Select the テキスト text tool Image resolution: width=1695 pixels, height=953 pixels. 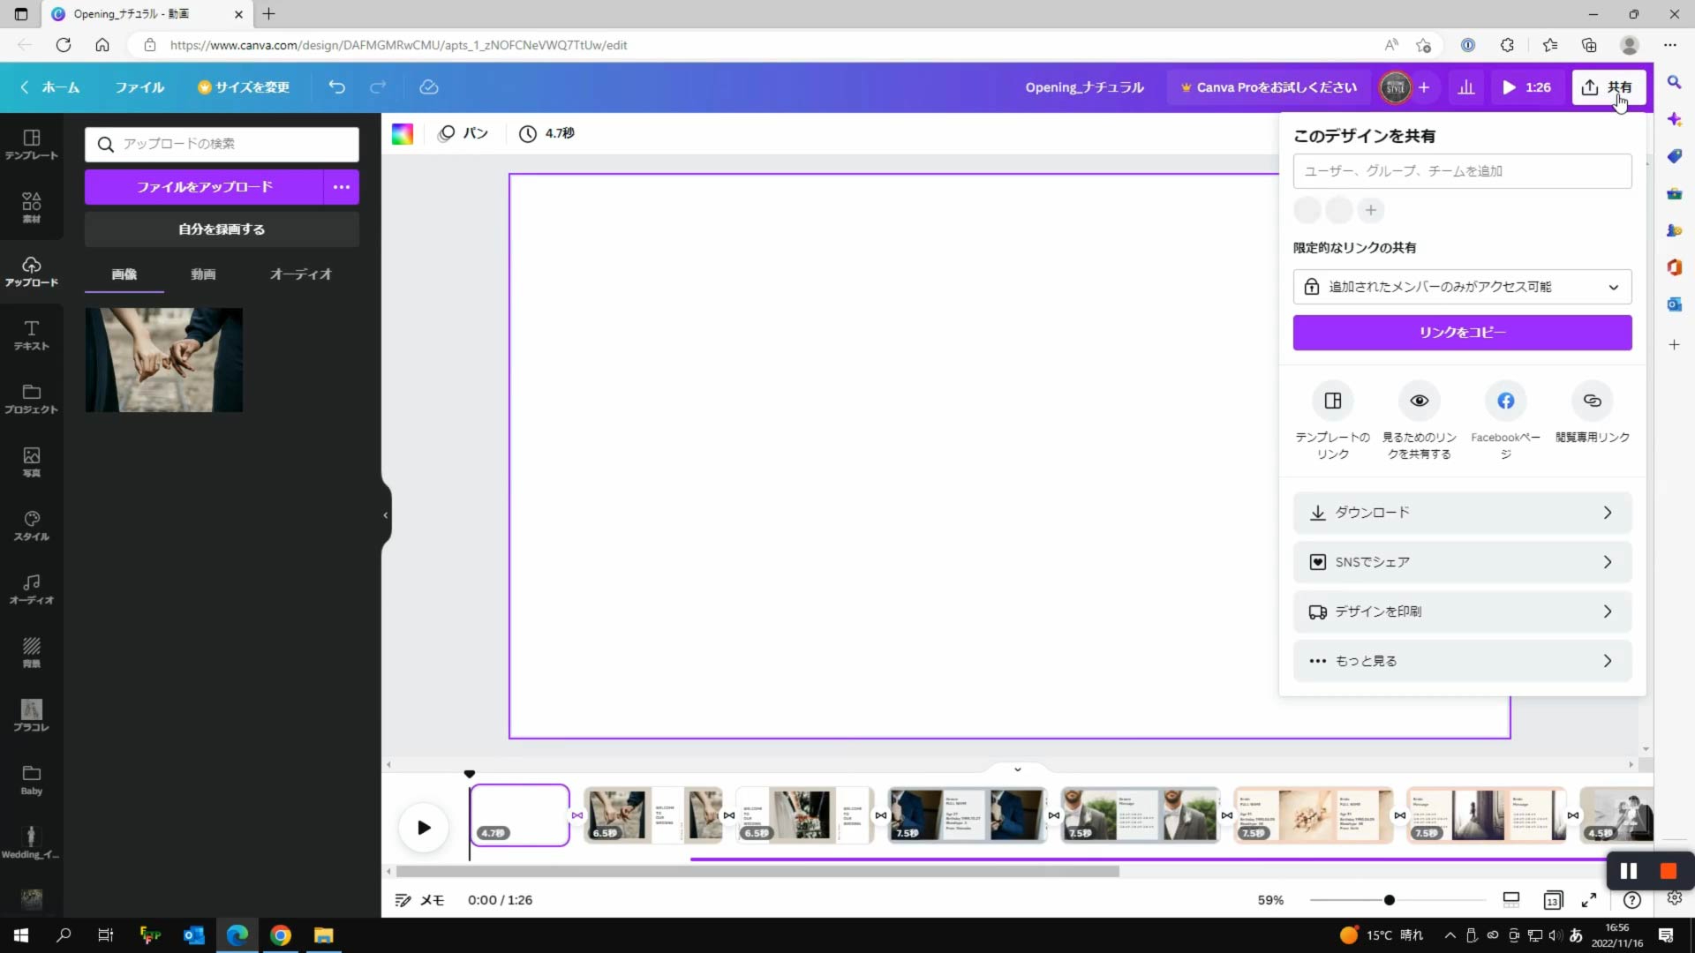point(31,334)
